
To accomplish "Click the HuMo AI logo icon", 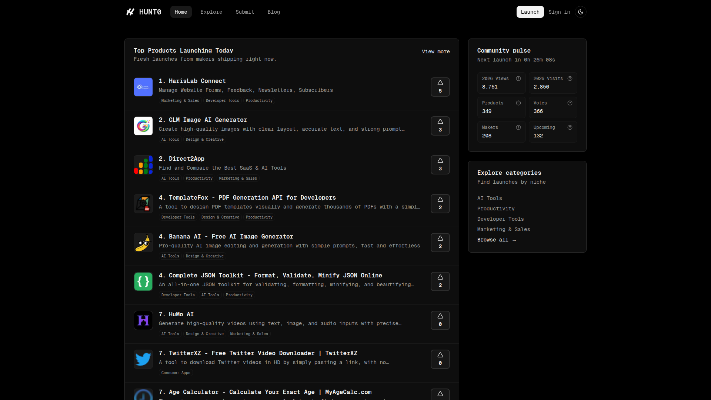I will pos(143,320).
